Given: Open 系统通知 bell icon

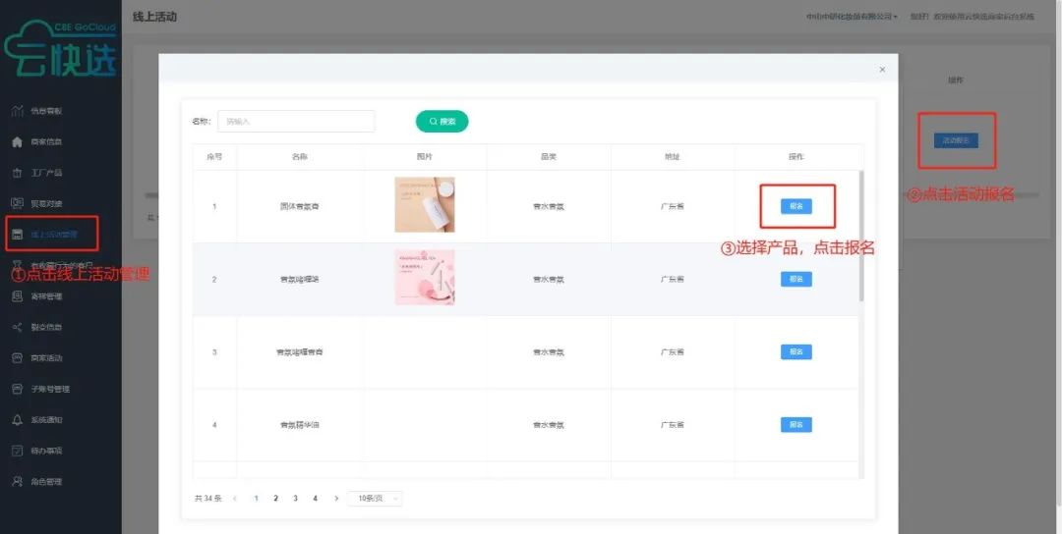Looking at the screenshot, I should pyautogui.click(x=17, y=420).
